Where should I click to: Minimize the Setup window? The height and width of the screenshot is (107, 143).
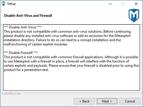tap(110, 4)
